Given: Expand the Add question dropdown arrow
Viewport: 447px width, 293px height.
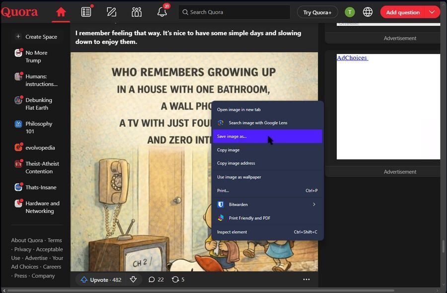Looking at the screenshot, I should (432, 12).
